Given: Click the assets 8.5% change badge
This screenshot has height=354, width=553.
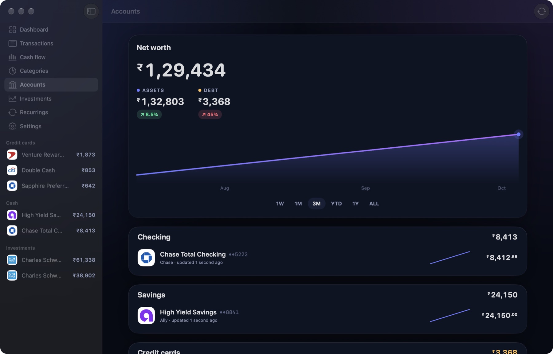Looking at the screenshot, I should tap(149, 115).
